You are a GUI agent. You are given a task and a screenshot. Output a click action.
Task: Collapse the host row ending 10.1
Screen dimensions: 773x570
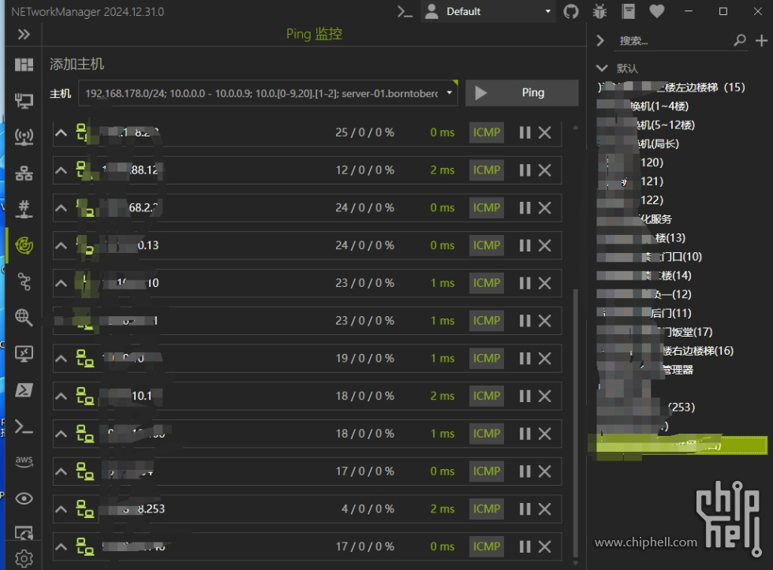point(62,396)
